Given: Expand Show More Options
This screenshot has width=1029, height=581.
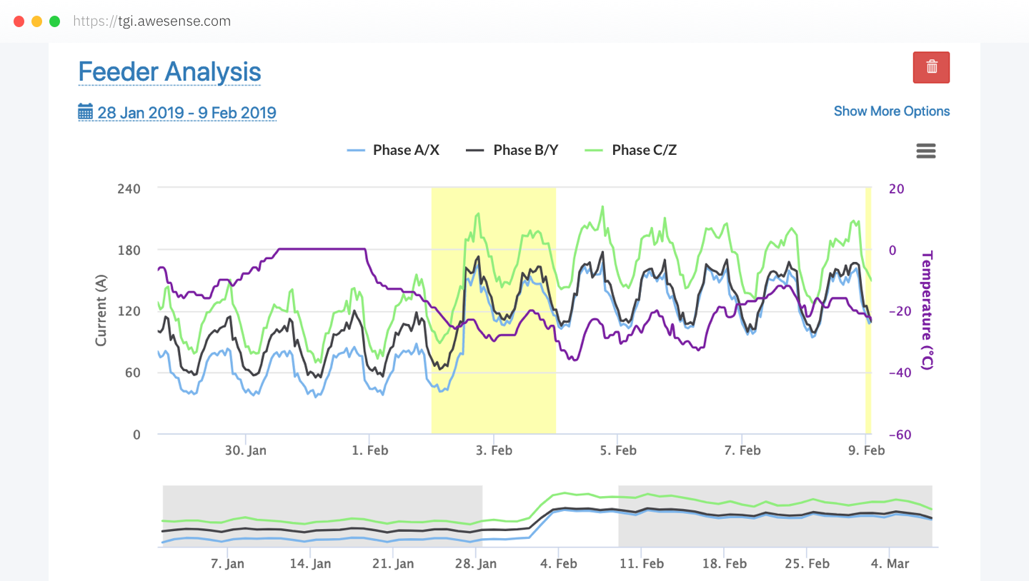Looking at the screenshot, I should coord(892,111).
